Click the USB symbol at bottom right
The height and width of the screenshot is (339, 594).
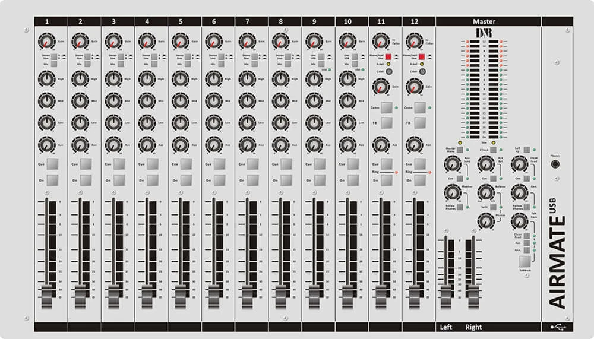click(558, 327)
